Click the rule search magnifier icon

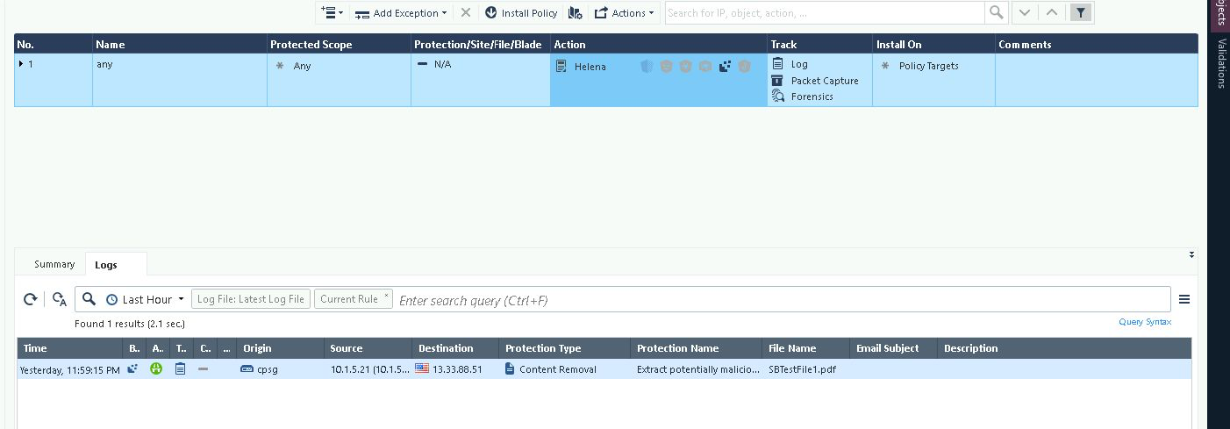click(x=996, y=12)
